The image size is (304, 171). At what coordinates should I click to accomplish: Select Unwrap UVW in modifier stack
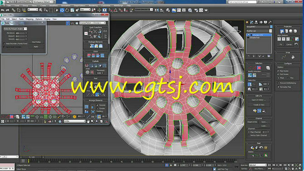[x=259, y=35]
